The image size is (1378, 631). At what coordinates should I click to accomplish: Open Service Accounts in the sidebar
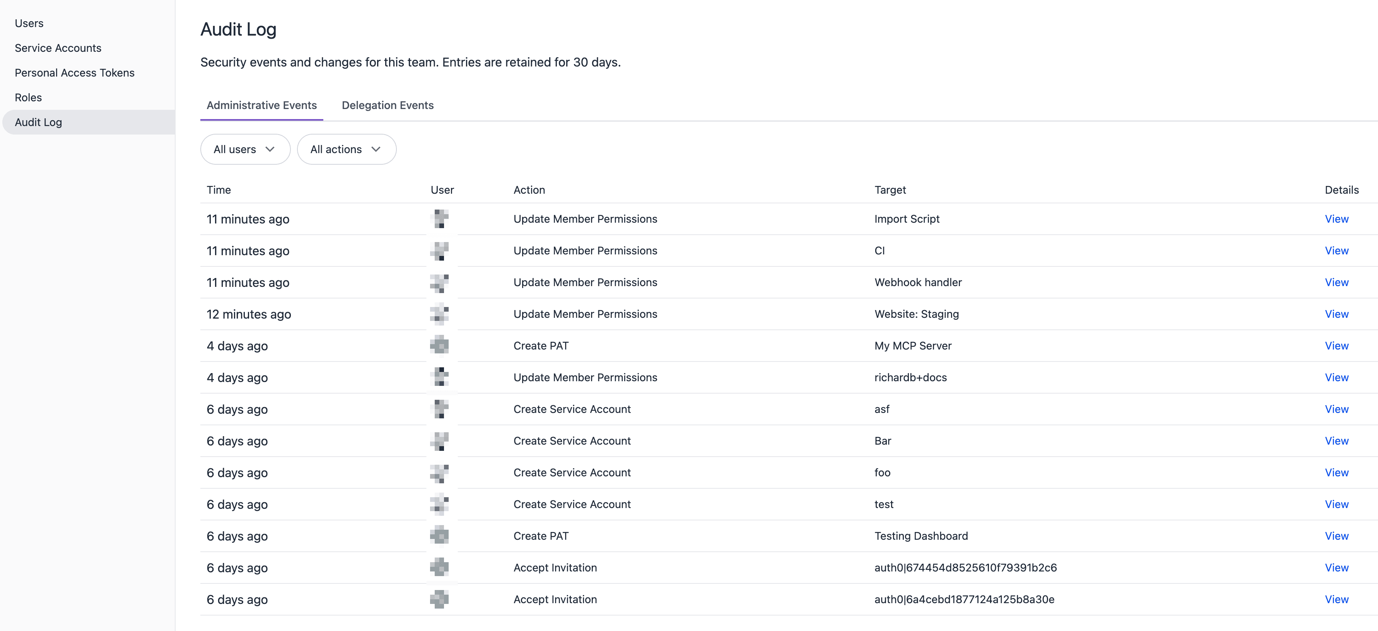58,48
